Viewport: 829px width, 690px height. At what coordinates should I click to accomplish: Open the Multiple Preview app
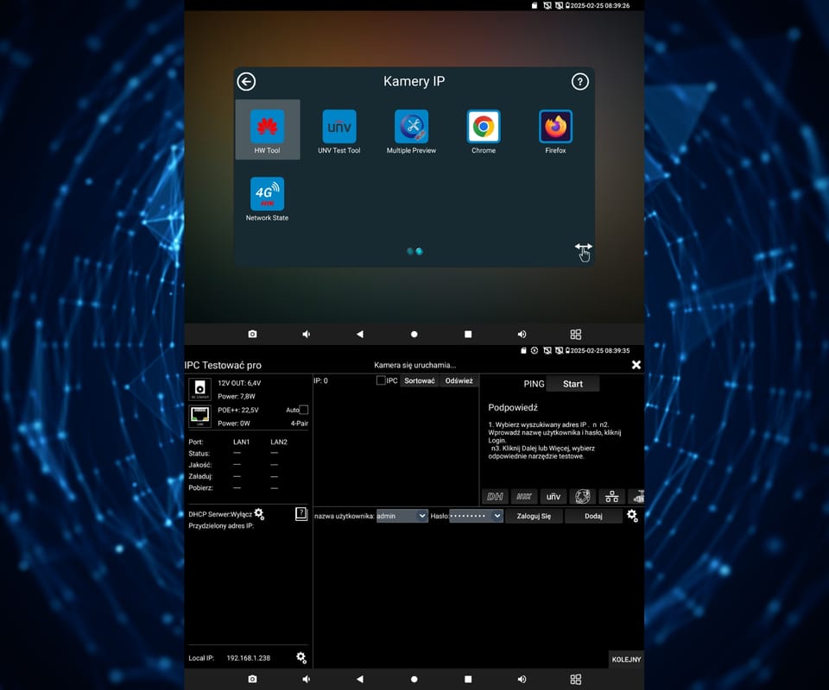coord(411,129)
